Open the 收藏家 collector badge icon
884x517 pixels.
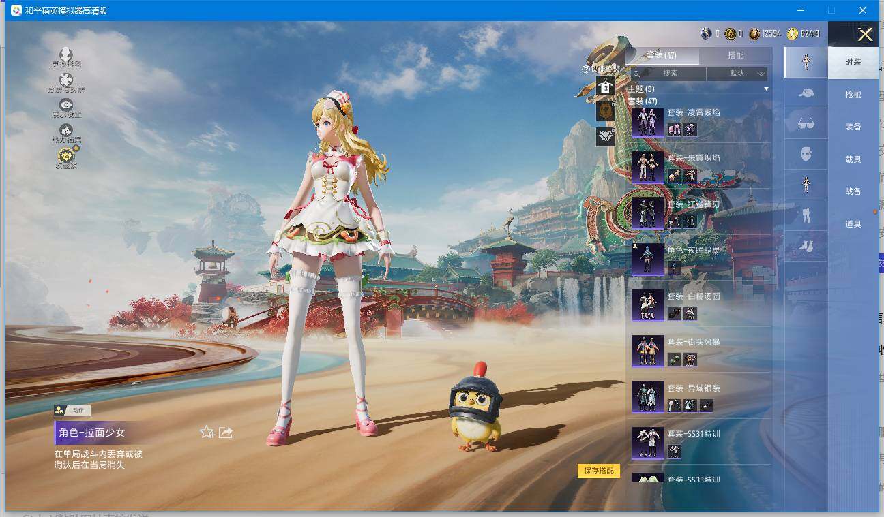click(x=66, y=155)
